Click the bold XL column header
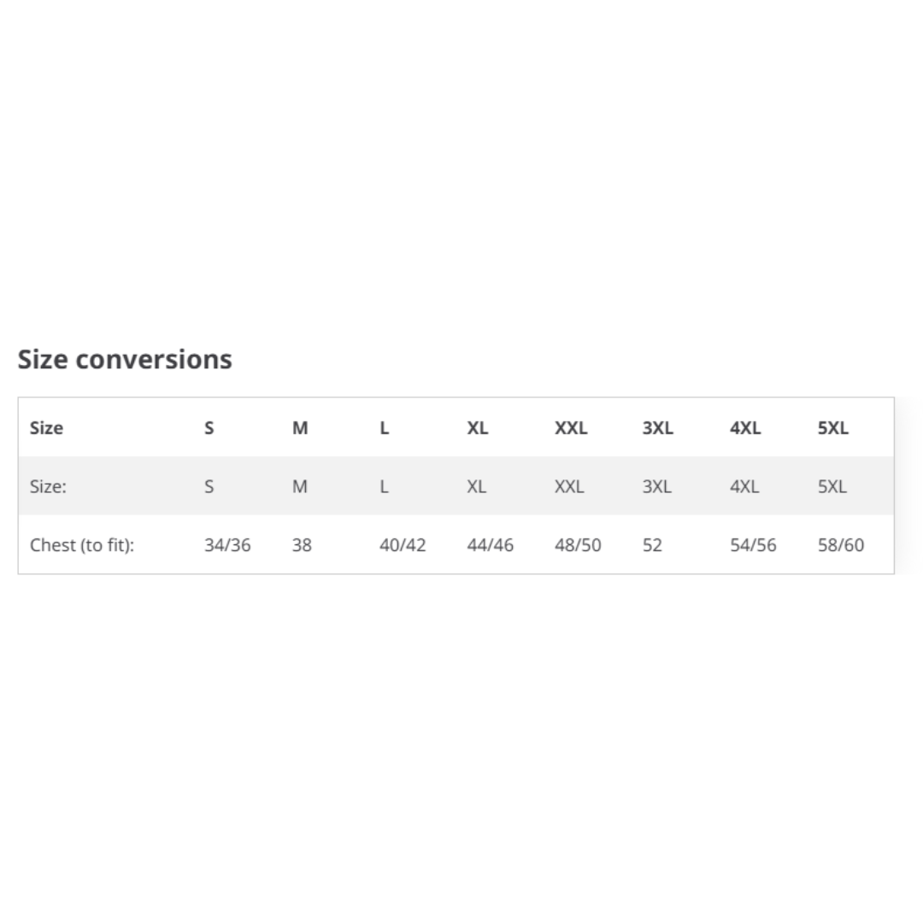 tap(478, 428)
